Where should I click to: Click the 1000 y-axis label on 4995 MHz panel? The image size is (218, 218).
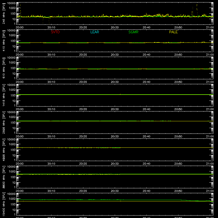tap(12, 144)
